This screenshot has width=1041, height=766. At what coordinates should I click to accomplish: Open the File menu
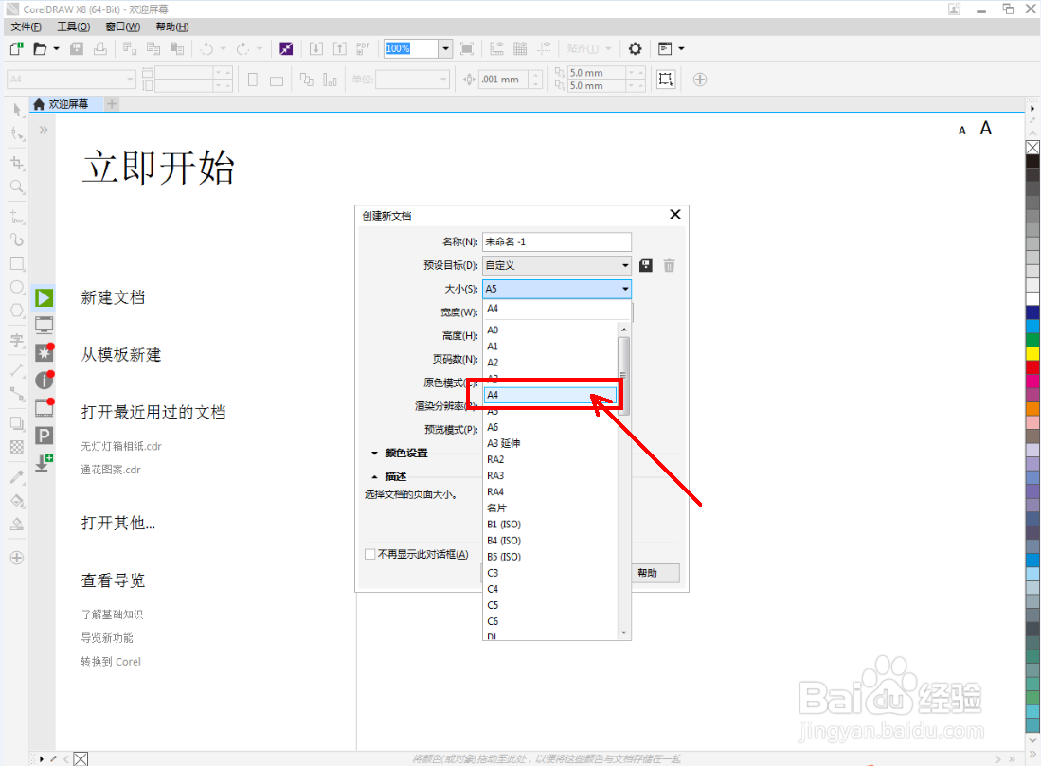pyautogui.click(x=26, y=27)
